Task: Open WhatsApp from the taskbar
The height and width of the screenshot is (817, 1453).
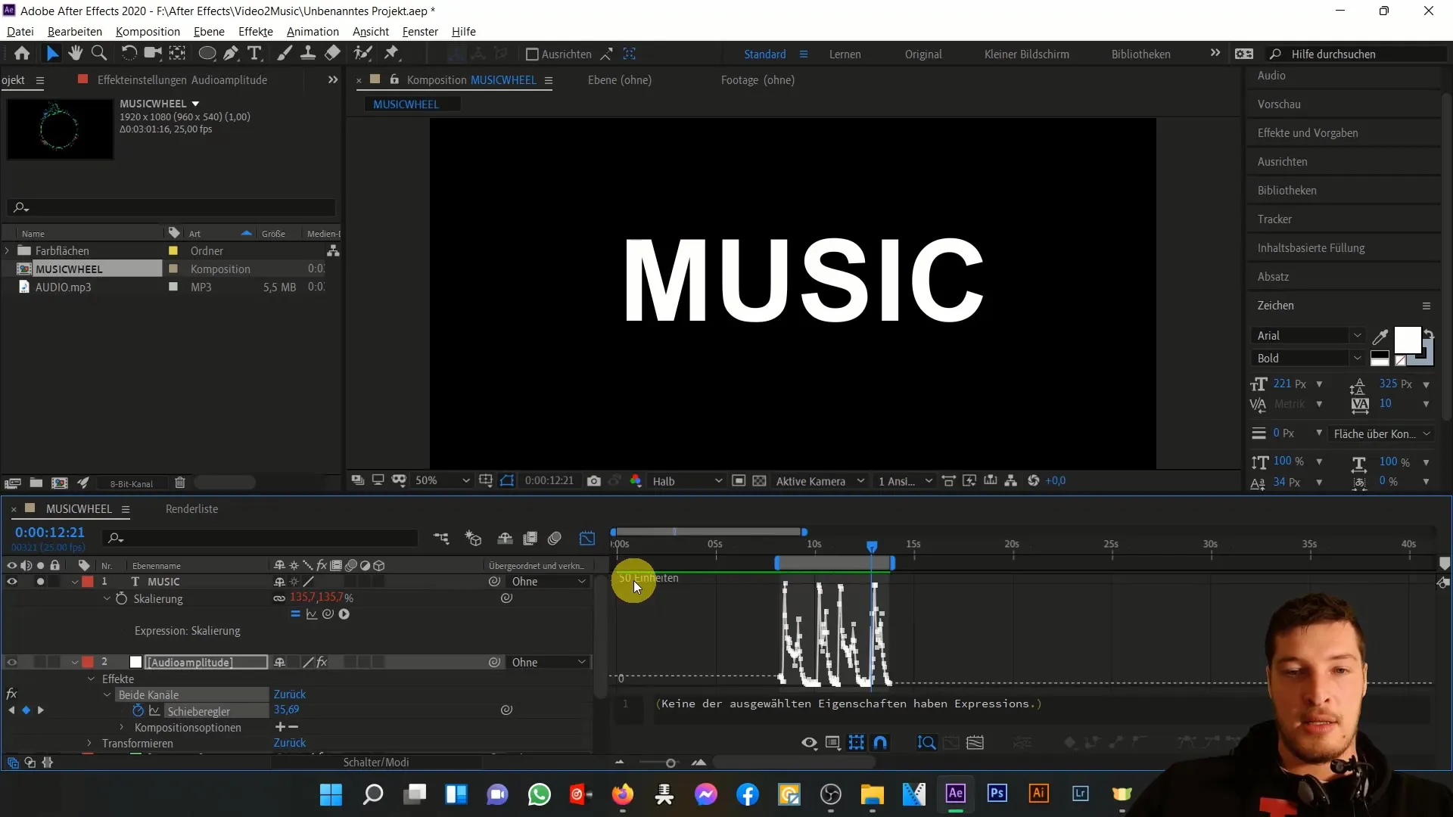Action: click(x=539, y=794)
